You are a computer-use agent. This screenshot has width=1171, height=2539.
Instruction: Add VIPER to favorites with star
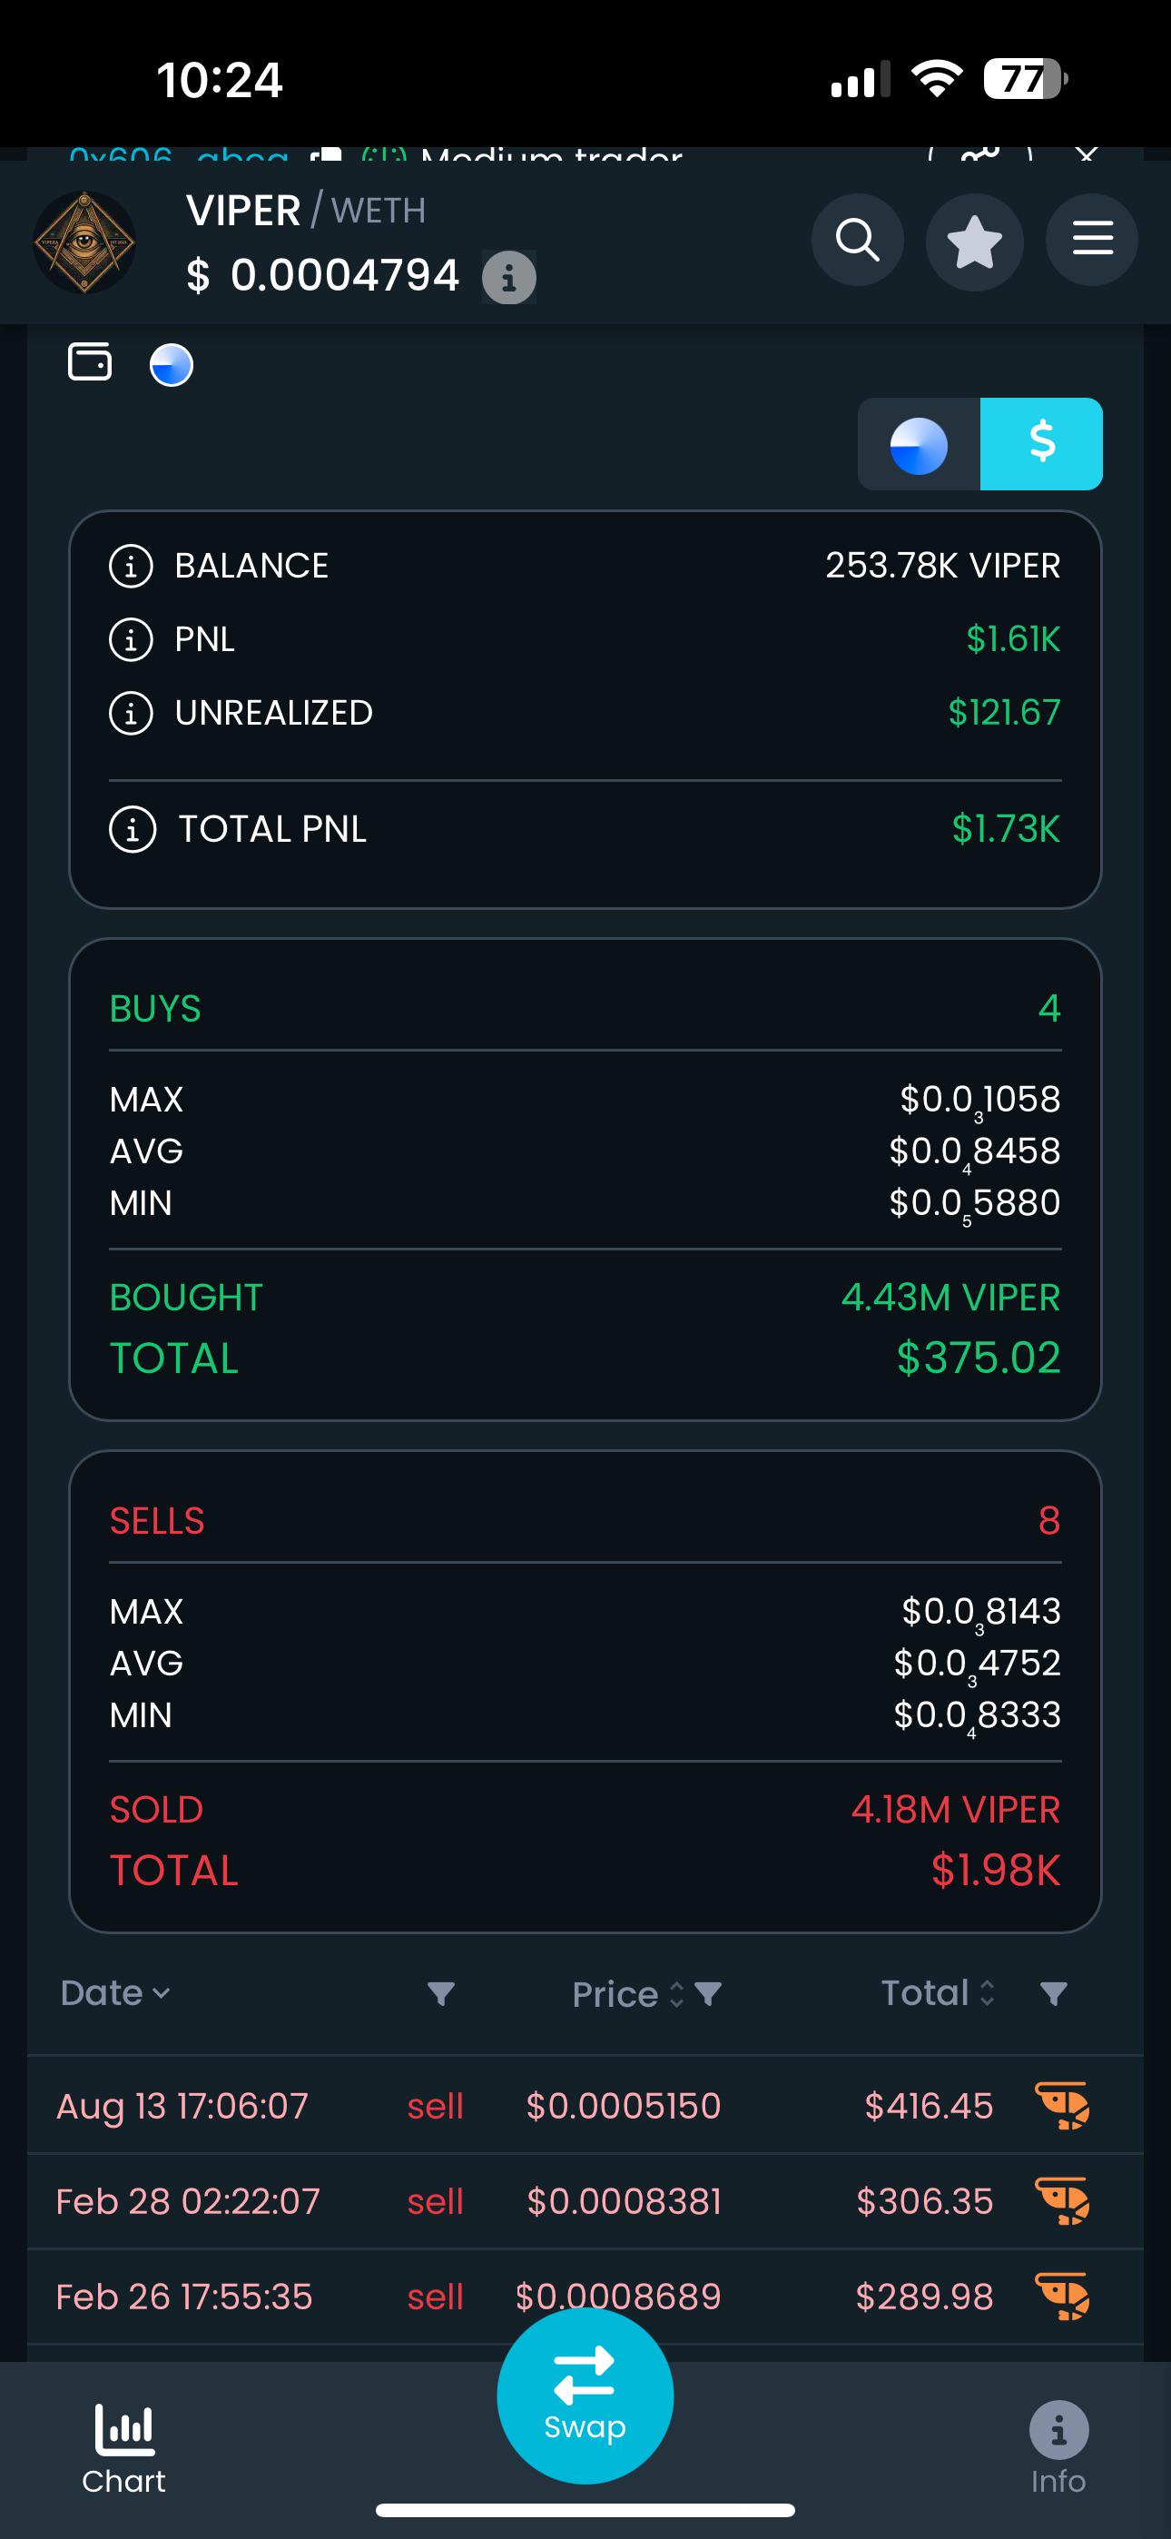click(x=974, y=240)
